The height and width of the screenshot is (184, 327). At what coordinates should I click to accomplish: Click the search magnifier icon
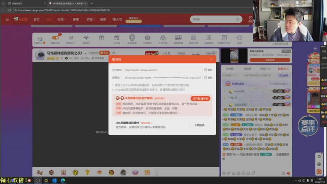pyautogui.click(x=237, y=19)
